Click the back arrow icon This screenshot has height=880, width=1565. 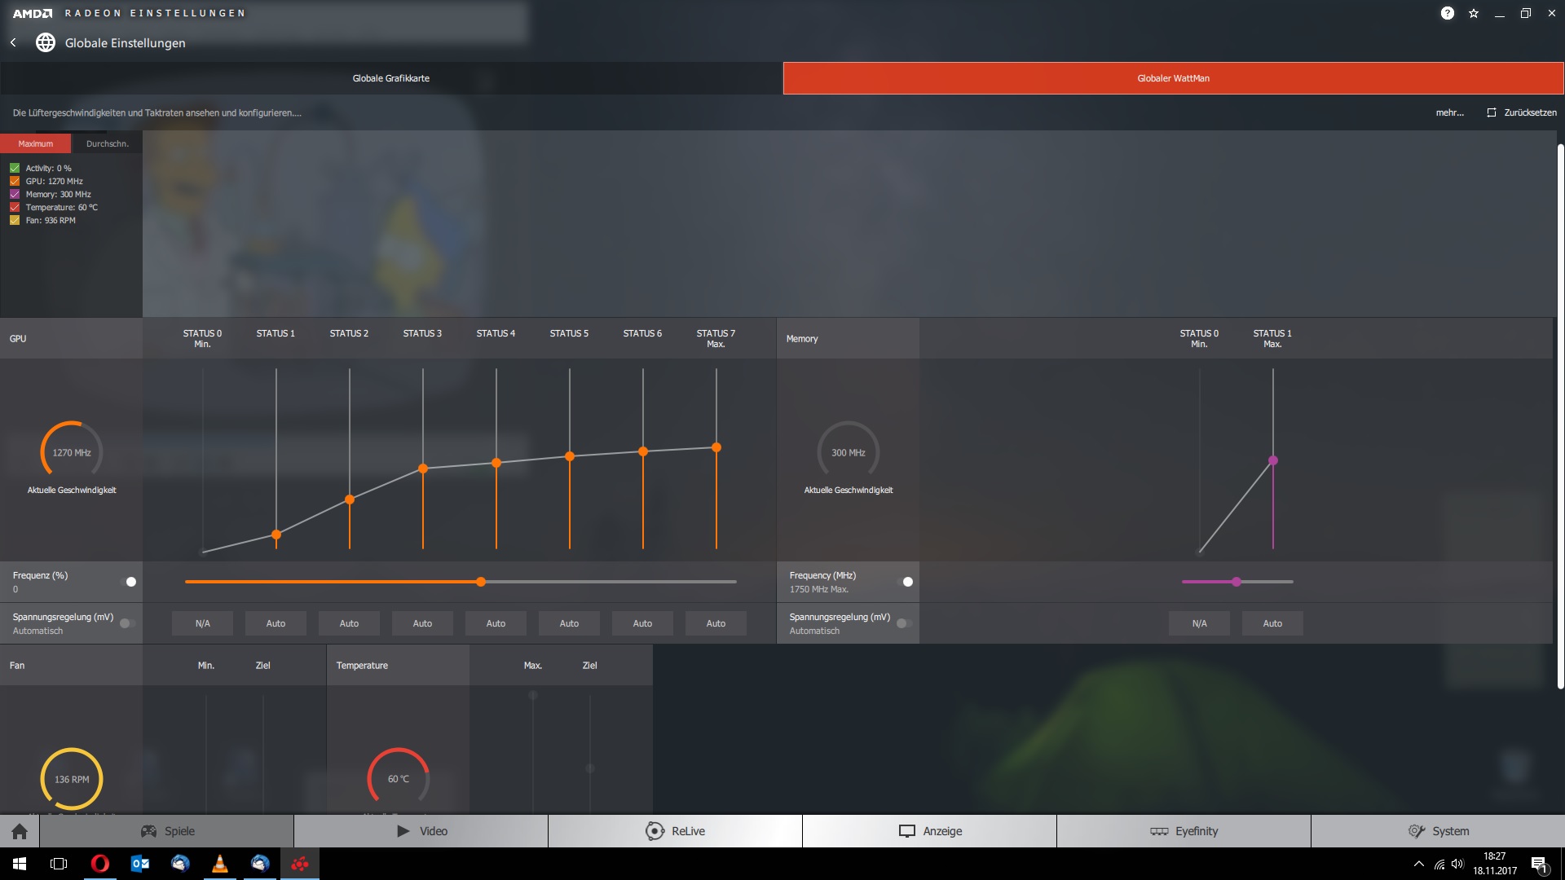click(x=13, y=42)
